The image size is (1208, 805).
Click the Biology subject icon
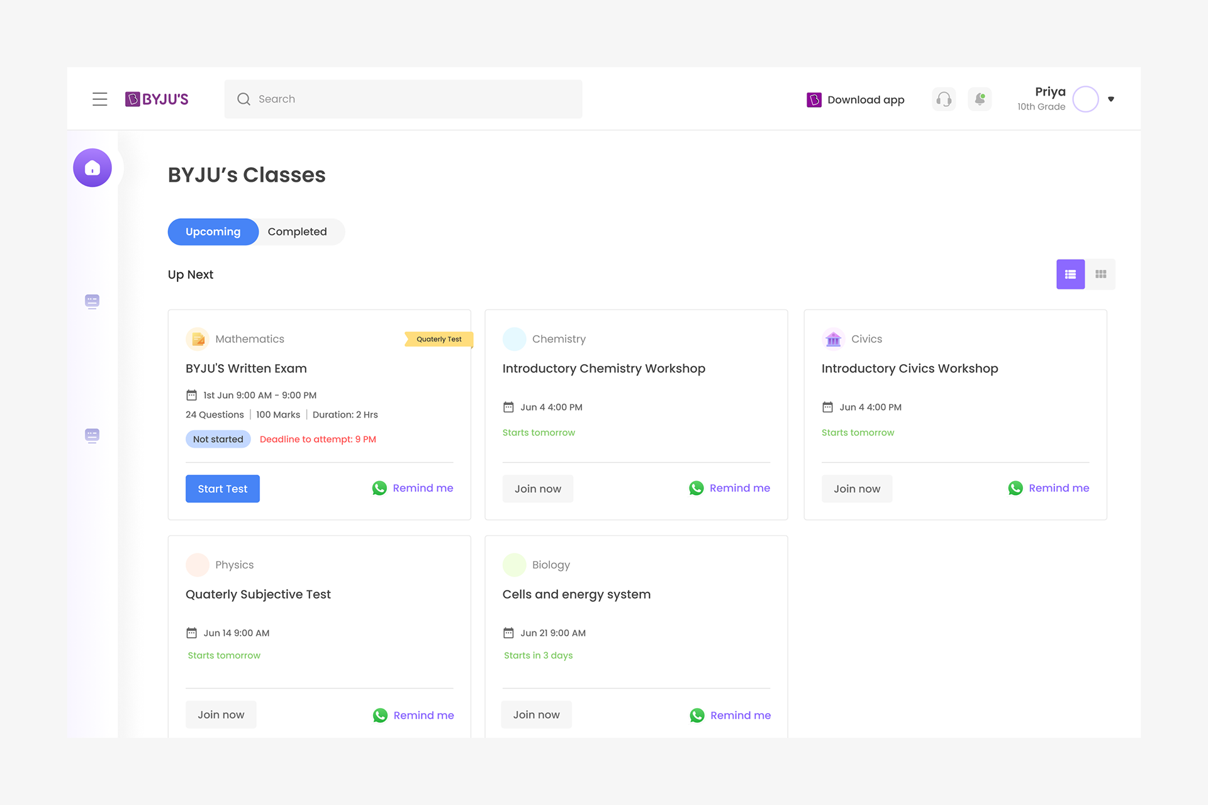514,565
